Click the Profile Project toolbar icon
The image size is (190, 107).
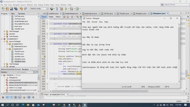pyautogui.click(x=77, y=9)
